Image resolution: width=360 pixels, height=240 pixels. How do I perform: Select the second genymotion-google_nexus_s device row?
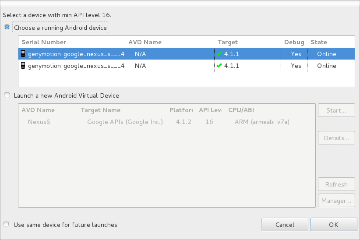click(187, 66)
